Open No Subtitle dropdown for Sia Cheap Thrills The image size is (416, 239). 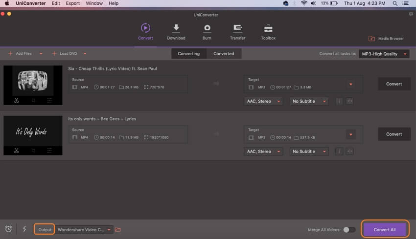[309, 101]
